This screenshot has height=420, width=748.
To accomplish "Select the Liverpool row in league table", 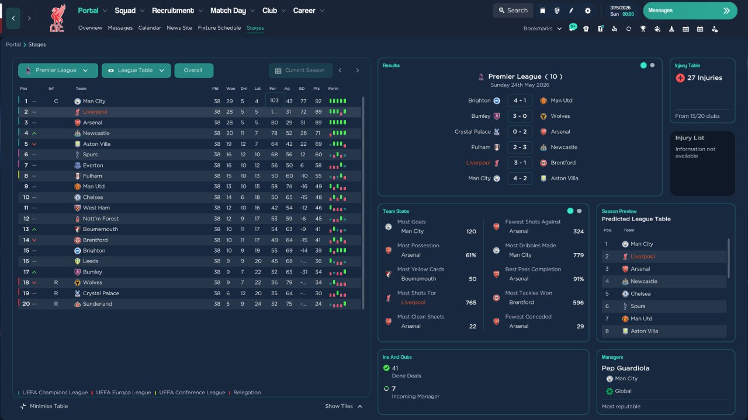I will tap(190, 112).
